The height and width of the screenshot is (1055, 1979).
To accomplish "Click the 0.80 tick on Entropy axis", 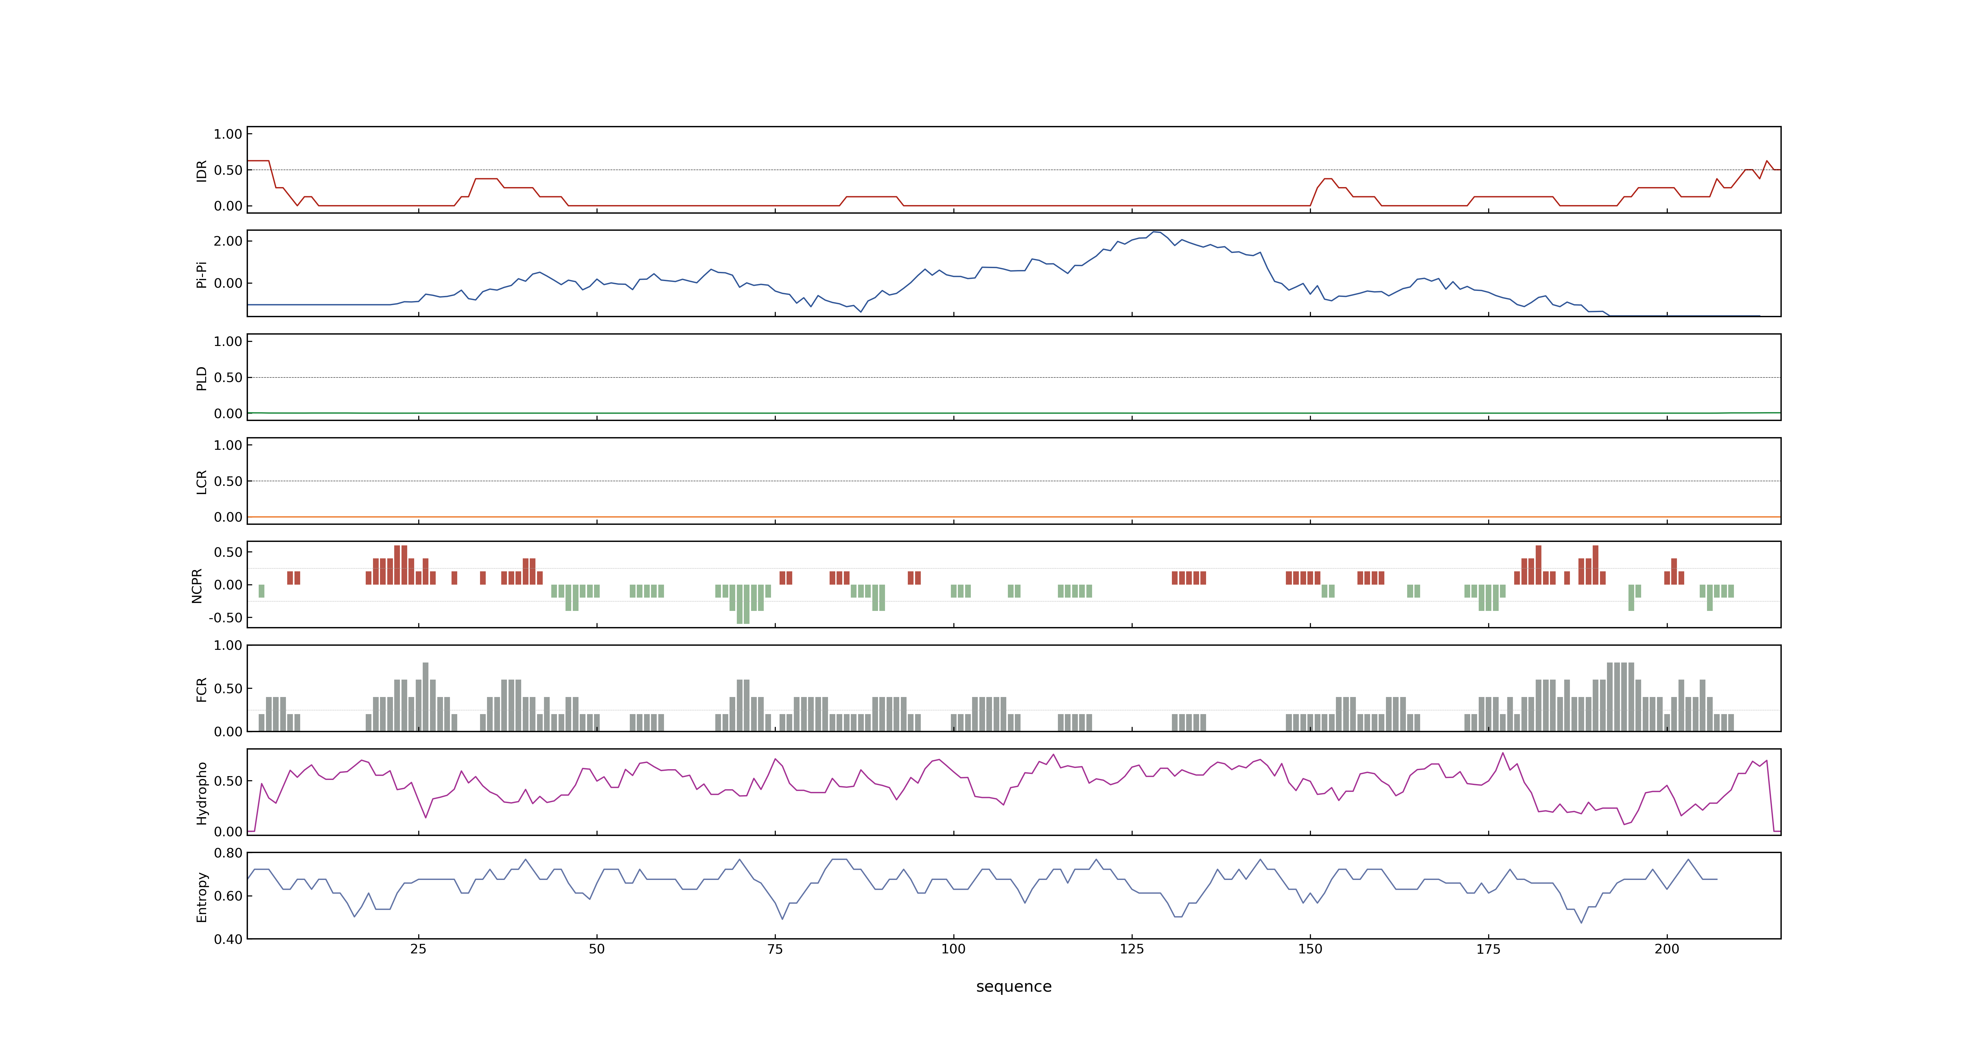I will click(x=228, y=853).
